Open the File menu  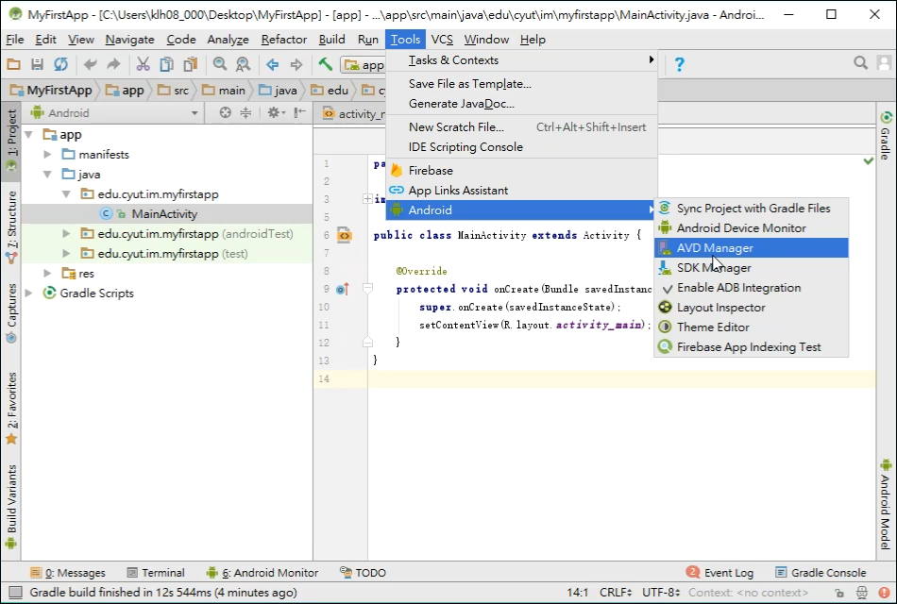pyautogui.click(x=15, y=40)
